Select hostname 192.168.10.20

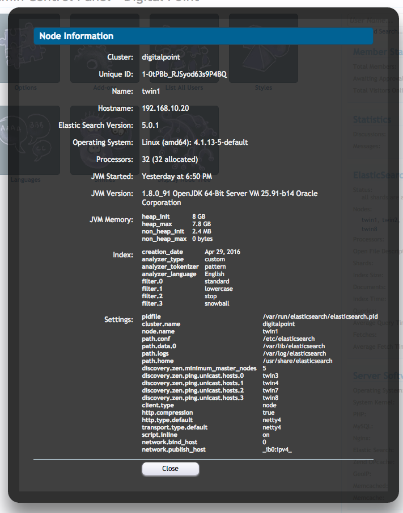point(165,108)
